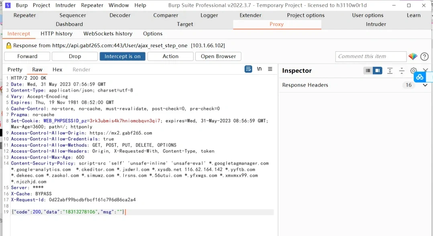Click the Open Browser button

tap(218, 56)
